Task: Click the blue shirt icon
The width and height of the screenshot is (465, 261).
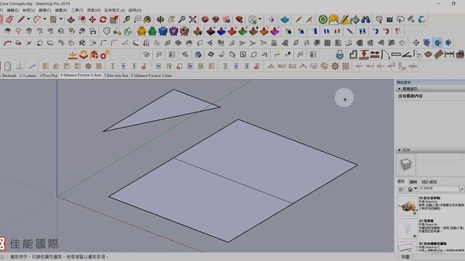Action: (x=163, y=30)
